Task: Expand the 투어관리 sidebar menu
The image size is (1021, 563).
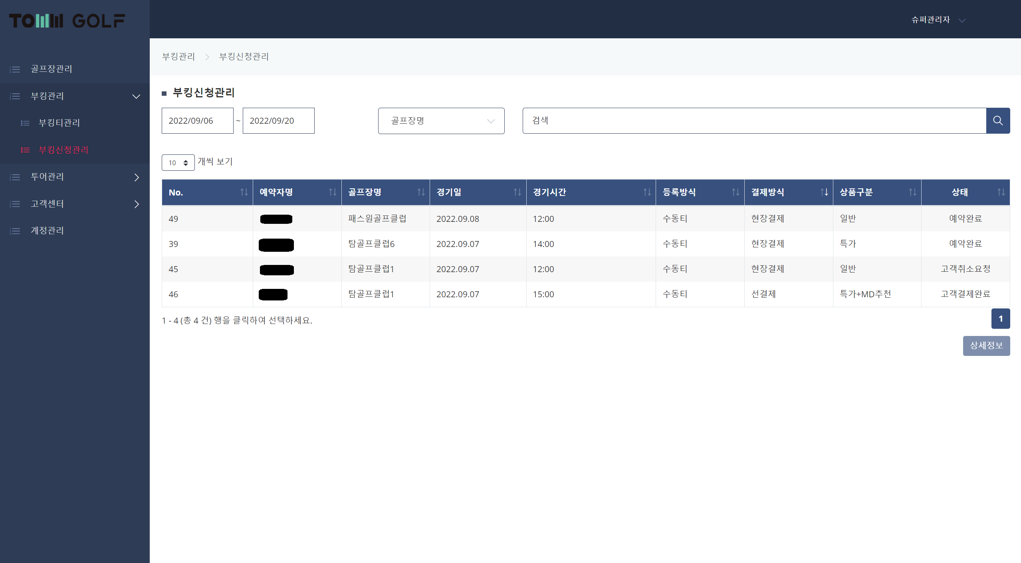Action: (137, 177)
